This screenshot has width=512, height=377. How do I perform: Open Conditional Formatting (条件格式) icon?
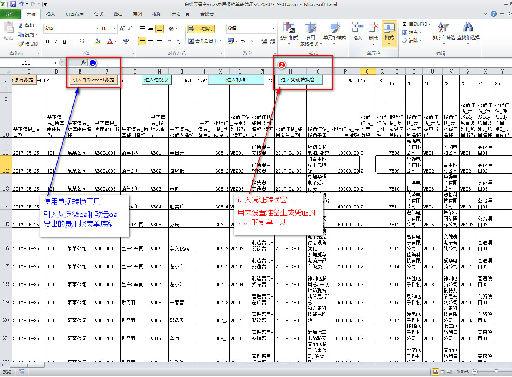(x=289, y=28)
